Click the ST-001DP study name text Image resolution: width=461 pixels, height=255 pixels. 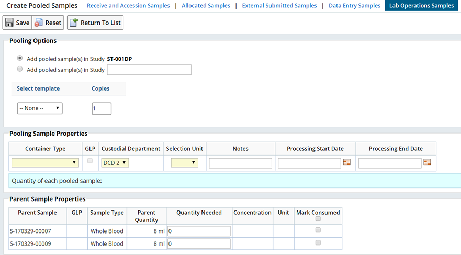point(119,59)
